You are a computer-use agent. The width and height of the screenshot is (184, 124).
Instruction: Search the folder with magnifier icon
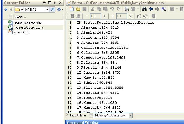pos(53,9)
